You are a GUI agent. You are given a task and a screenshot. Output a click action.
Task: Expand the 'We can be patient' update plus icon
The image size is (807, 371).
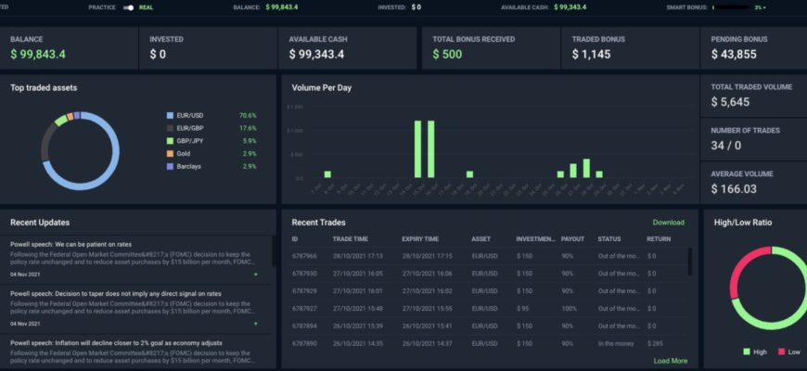coord(256,275)
